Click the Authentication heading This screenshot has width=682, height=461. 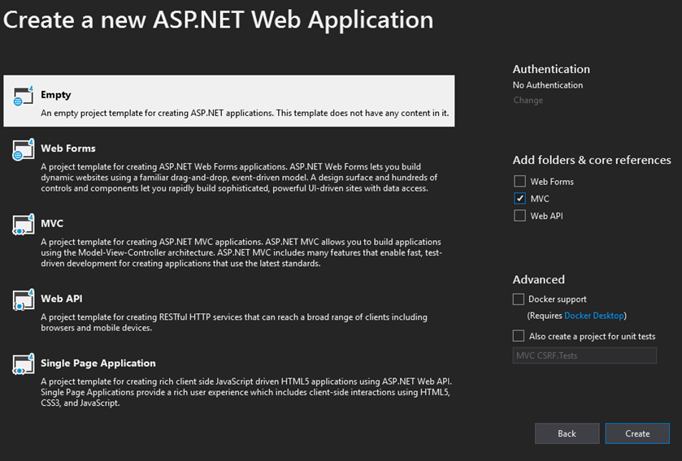point(551,69)
